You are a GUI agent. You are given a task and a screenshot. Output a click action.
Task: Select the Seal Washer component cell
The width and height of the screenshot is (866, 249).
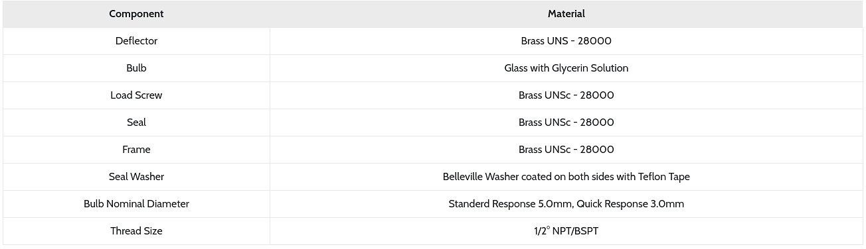tap(136, 177)
